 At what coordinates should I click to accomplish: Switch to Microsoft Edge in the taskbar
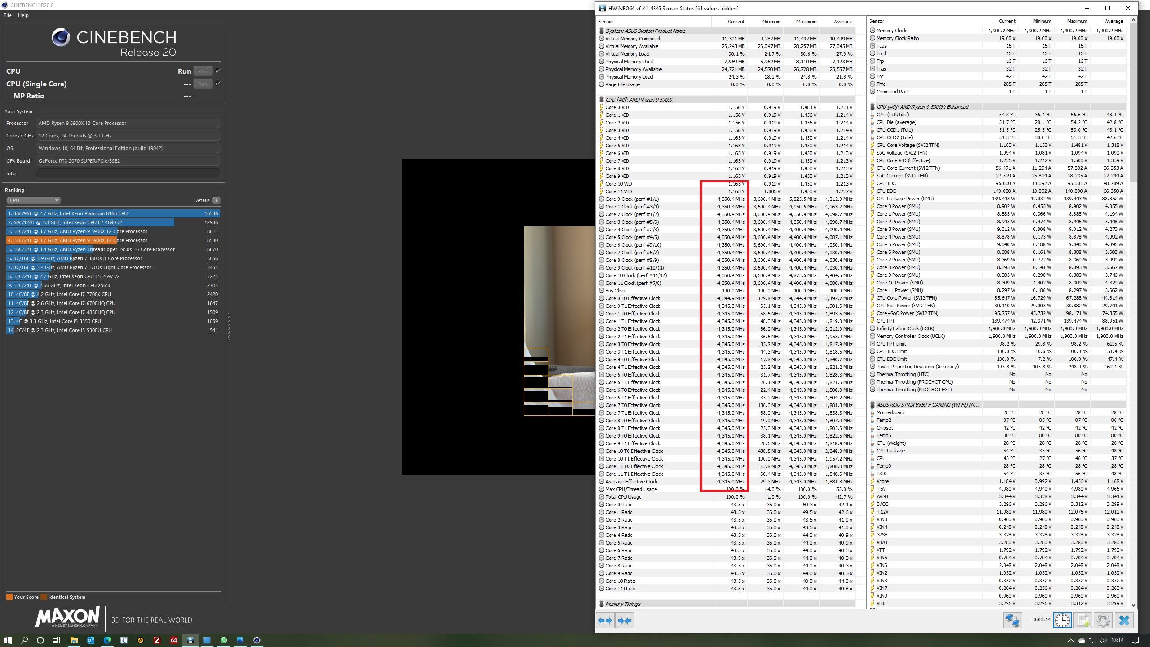pos(107,640)
